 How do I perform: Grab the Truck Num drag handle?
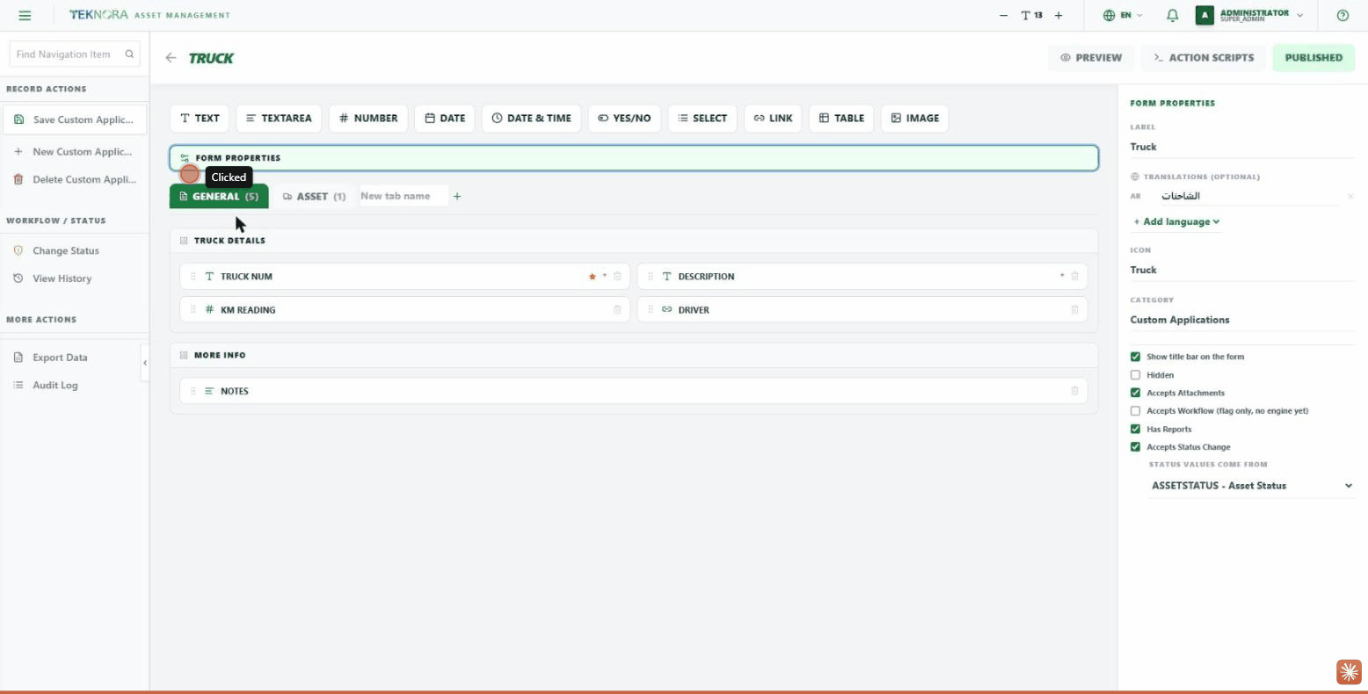(193, 276)
